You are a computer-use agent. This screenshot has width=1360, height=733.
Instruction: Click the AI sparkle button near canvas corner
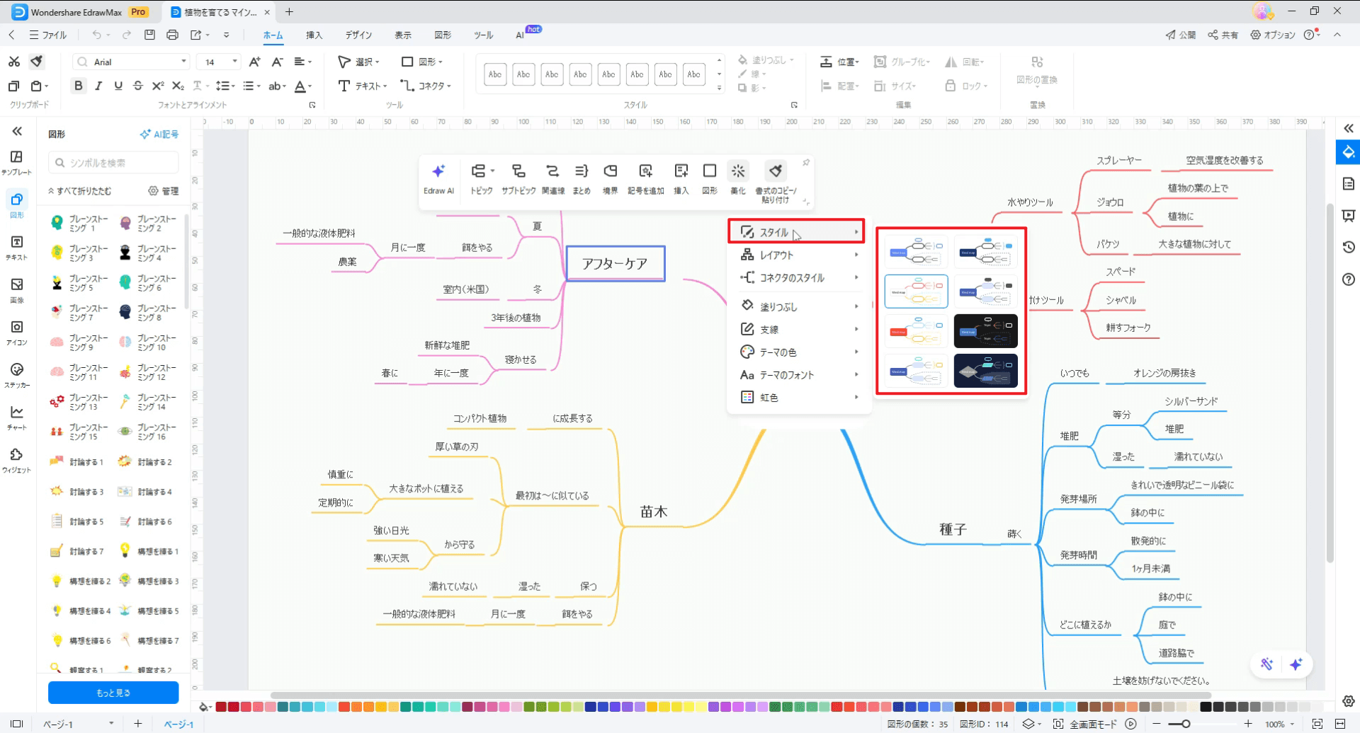(x=1296, y=664)
